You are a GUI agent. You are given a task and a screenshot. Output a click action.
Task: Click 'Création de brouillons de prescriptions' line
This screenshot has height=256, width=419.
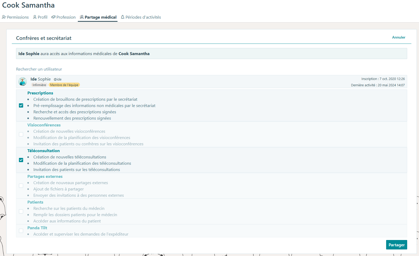85,99
